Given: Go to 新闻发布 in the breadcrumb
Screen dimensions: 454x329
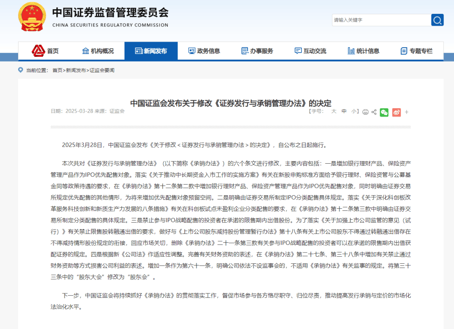Looking at the screenshot, I should tap(76, 70).
